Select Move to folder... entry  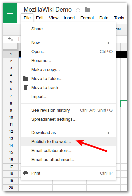(x=69, y=79)
